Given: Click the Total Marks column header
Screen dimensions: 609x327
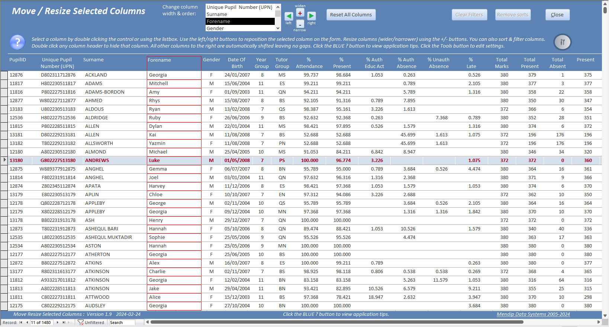Looking at the screenshot, I should [502, 63].
